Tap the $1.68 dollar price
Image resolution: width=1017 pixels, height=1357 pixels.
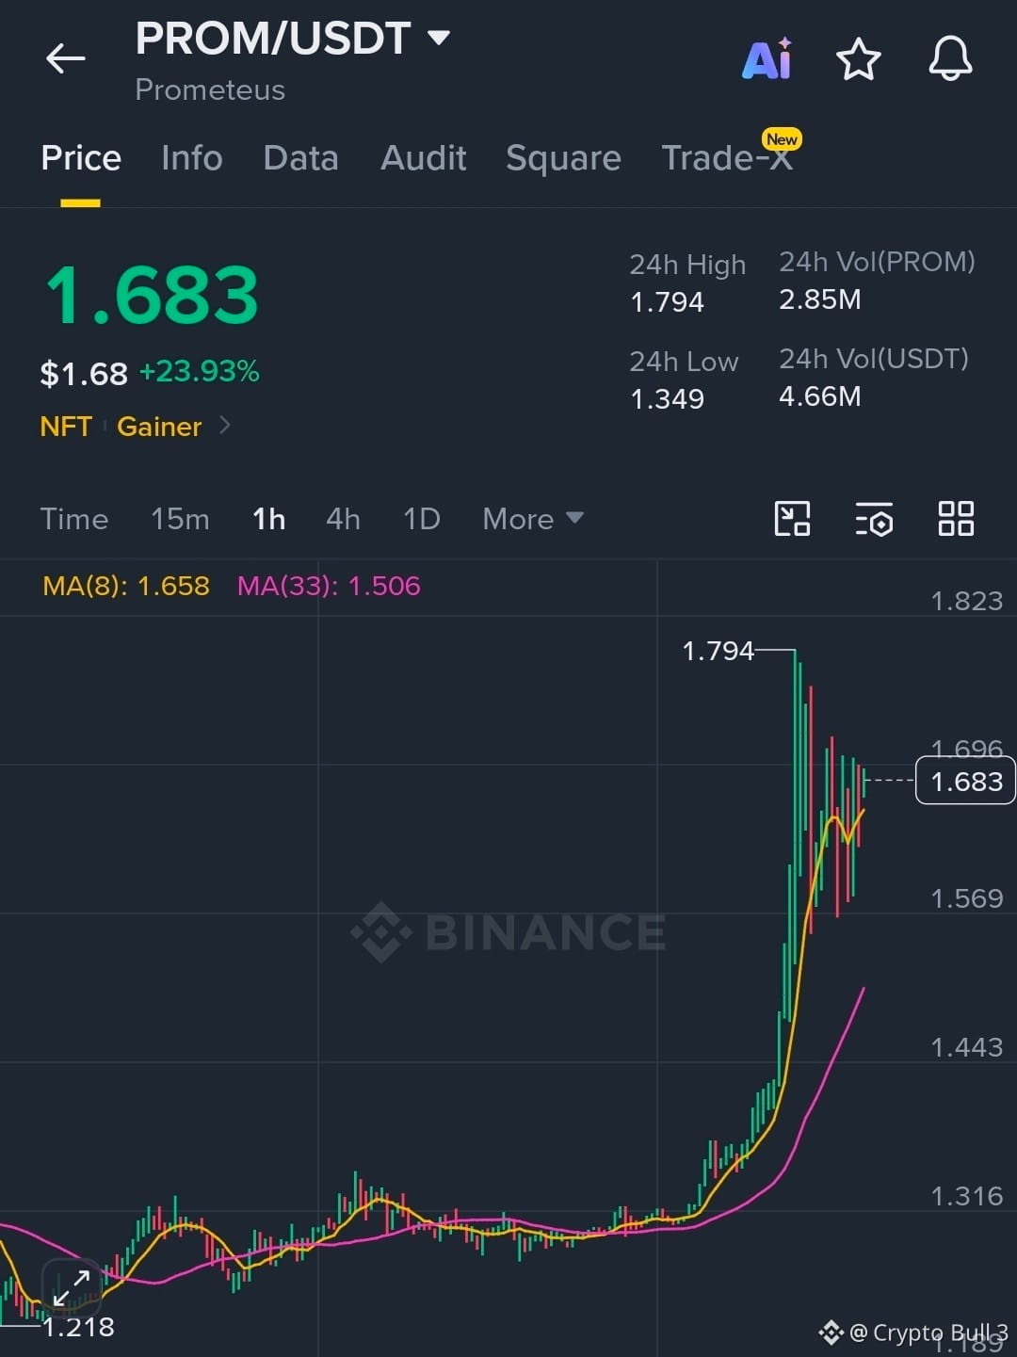point(84,374)
